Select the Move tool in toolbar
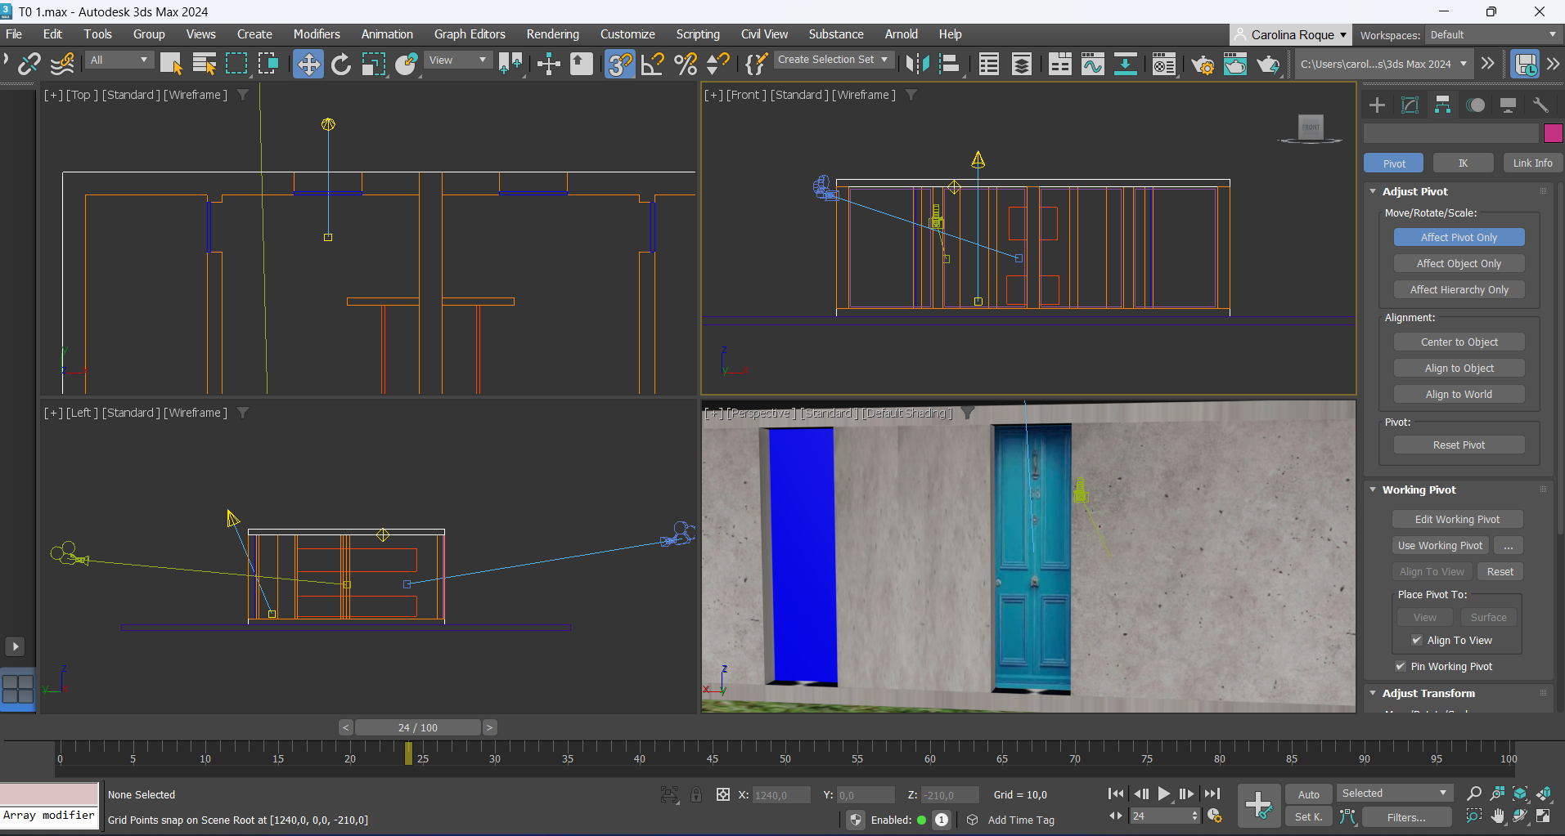This screenshot has width=1565, height=836. (308, 64)
